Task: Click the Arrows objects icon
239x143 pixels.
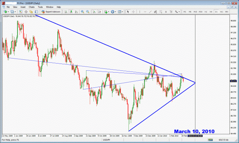Action: [176, 12]
